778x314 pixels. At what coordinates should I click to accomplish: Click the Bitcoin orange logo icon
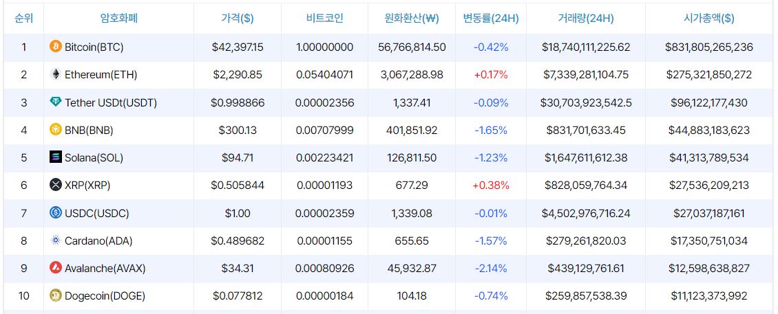coord(56,47)
